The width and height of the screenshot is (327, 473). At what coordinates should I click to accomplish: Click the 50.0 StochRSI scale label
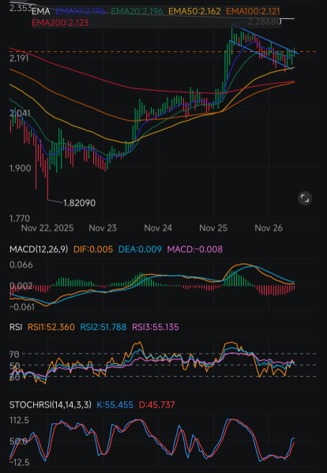pos(18,441)
